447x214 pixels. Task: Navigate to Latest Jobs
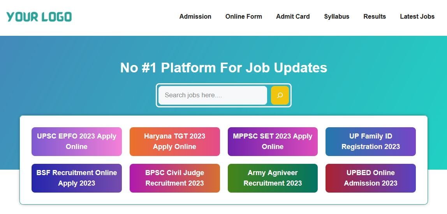tap(417, 16)
